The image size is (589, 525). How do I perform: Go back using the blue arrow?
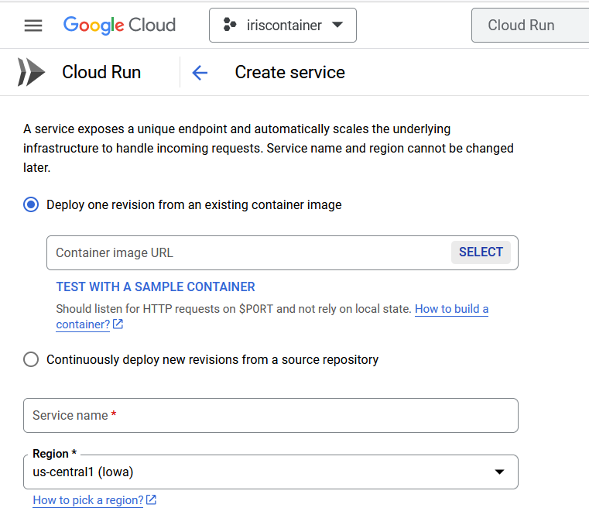pyautogui.click(x=200, y=73)
